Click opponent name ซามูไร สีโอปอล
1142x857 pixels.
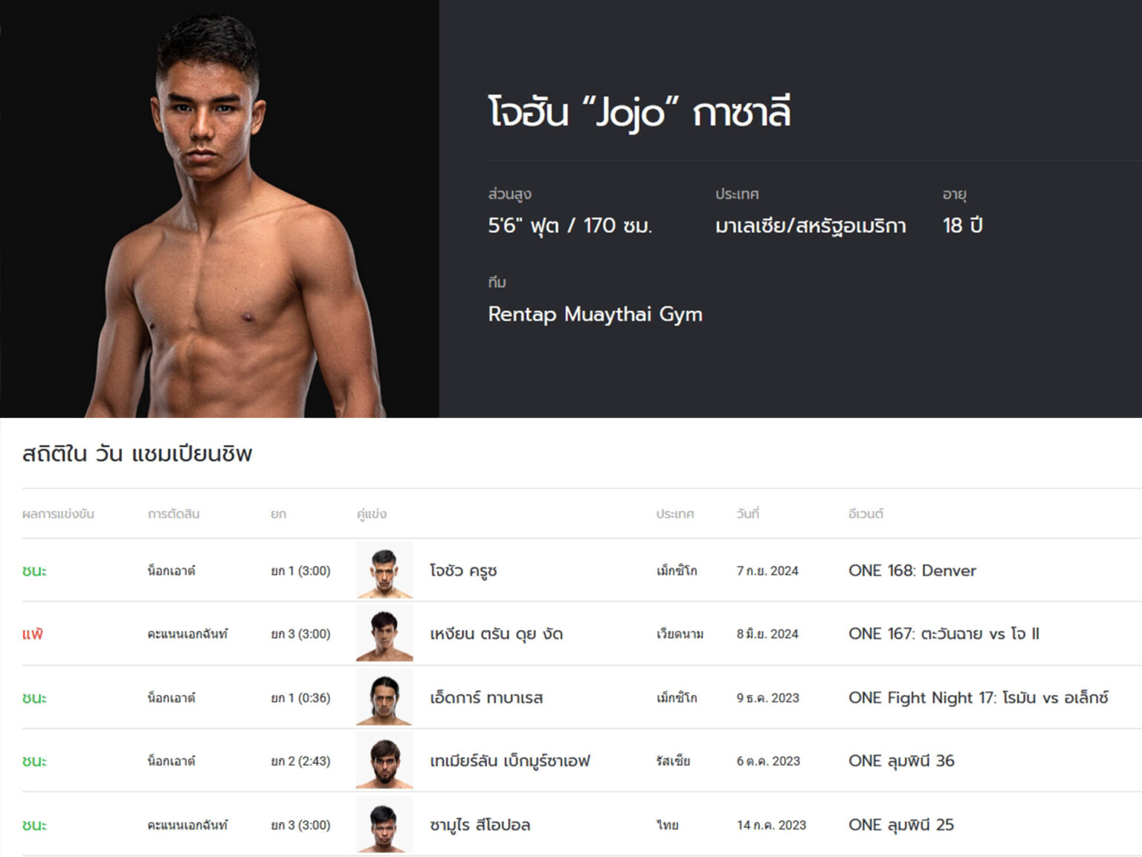pyautogui.click(x=480, y=825)
